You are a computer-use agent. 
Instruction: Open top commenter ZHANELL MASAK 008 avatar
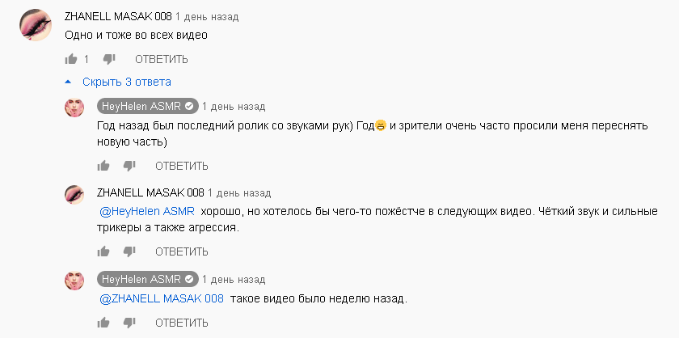pyautogui.click(x=36, y=25)
